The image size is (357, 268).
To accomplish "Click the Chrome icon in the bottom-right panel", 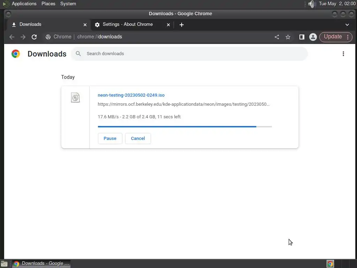I will click(330, 264).
